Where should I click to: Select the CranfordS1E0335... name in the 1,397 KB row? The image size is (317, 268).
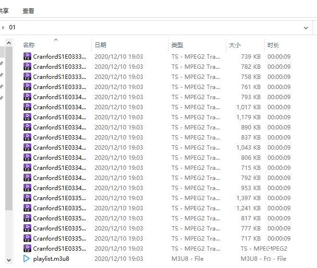[x=60, y=198]
